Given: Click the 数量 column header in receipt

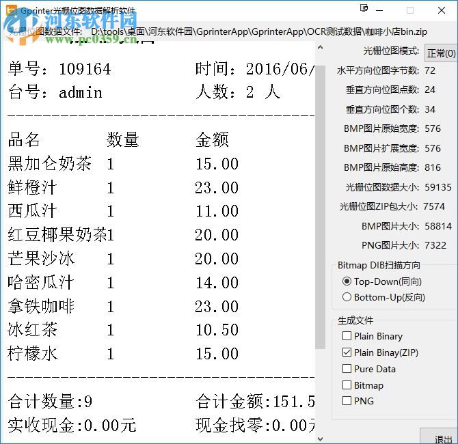Looking at the screenshot, I should [x=122, y=139].
